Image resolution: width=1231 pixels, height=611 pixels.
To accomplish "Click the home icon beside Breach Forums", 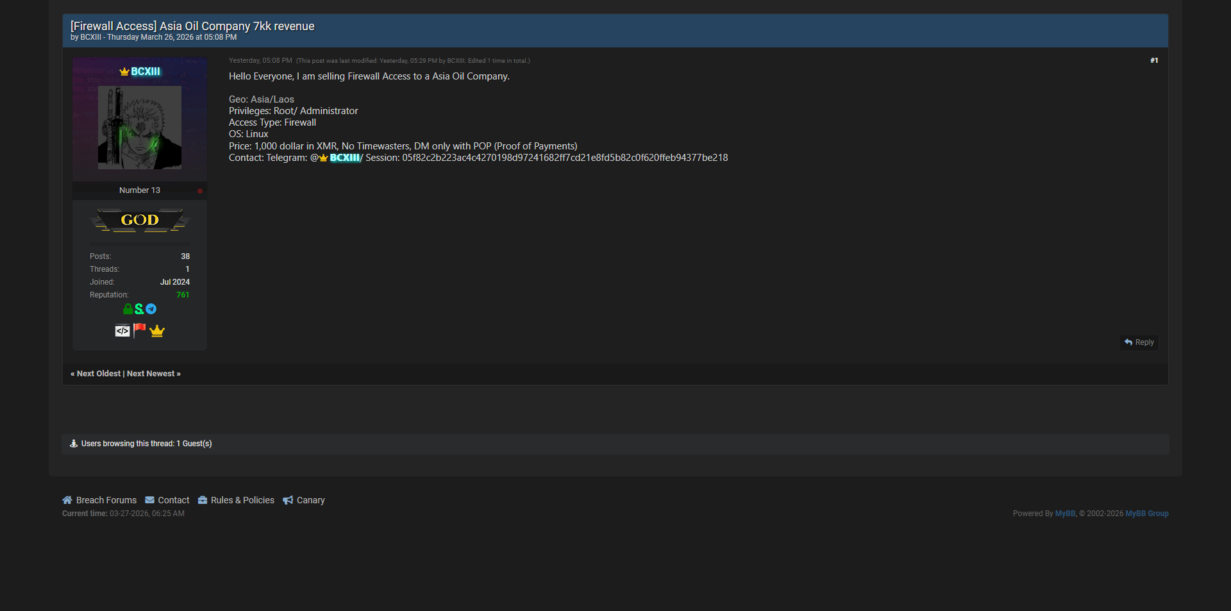I will tap(67, 500).
